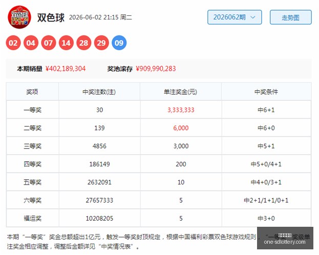
Task: Select the 六等奖 row label
Action: [x=33, y=200]
